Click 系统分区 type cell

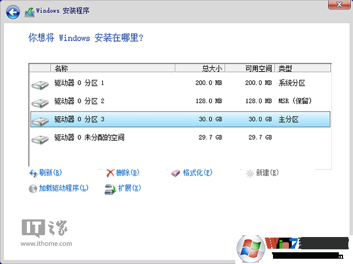coord(292,83)
